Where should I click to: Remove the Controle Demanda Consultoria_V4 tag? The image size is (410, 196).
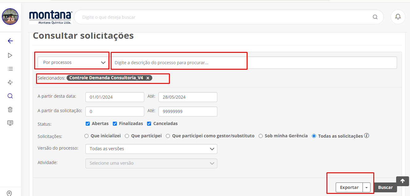148,78
